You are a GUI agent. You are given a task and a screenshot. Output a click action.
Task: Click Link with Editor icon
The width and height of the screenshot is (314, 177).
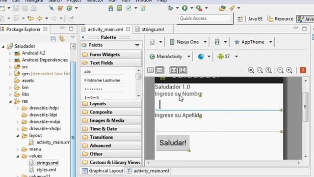(x=62, y=38)
